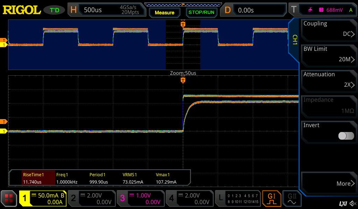Click the RIGOL logo icon

coord(22,10)
